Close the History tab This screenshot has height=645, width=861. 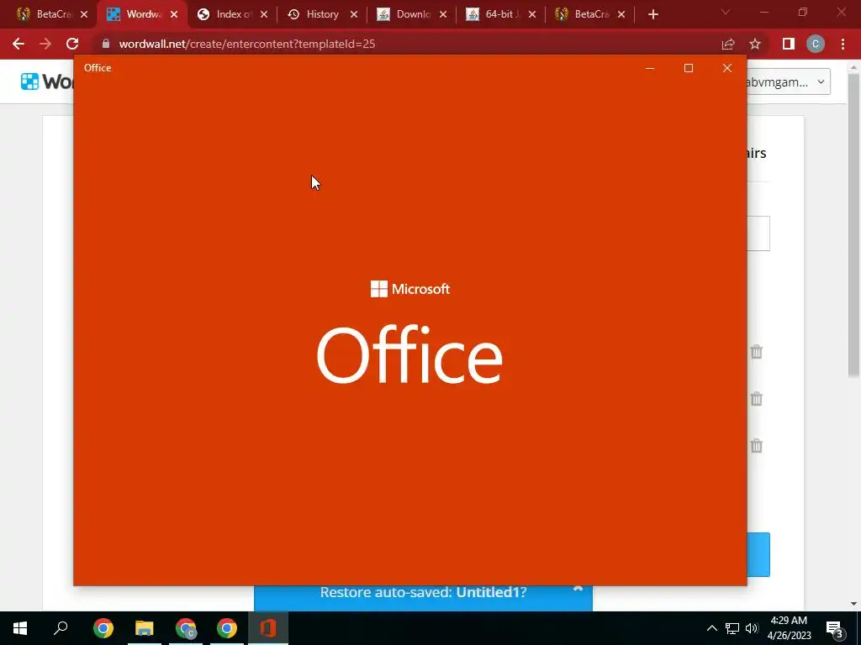(354, 14)
